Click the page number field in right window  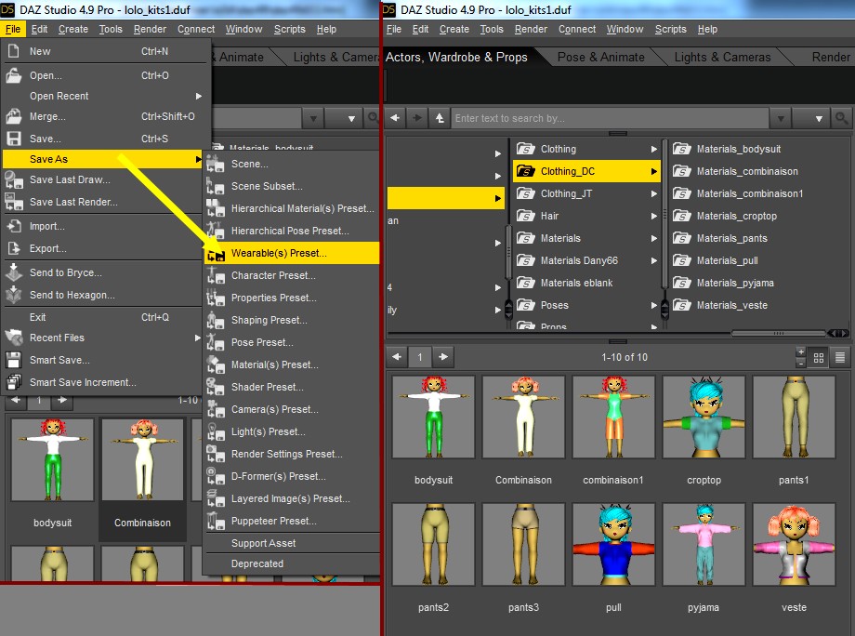[x=420, y=357]
